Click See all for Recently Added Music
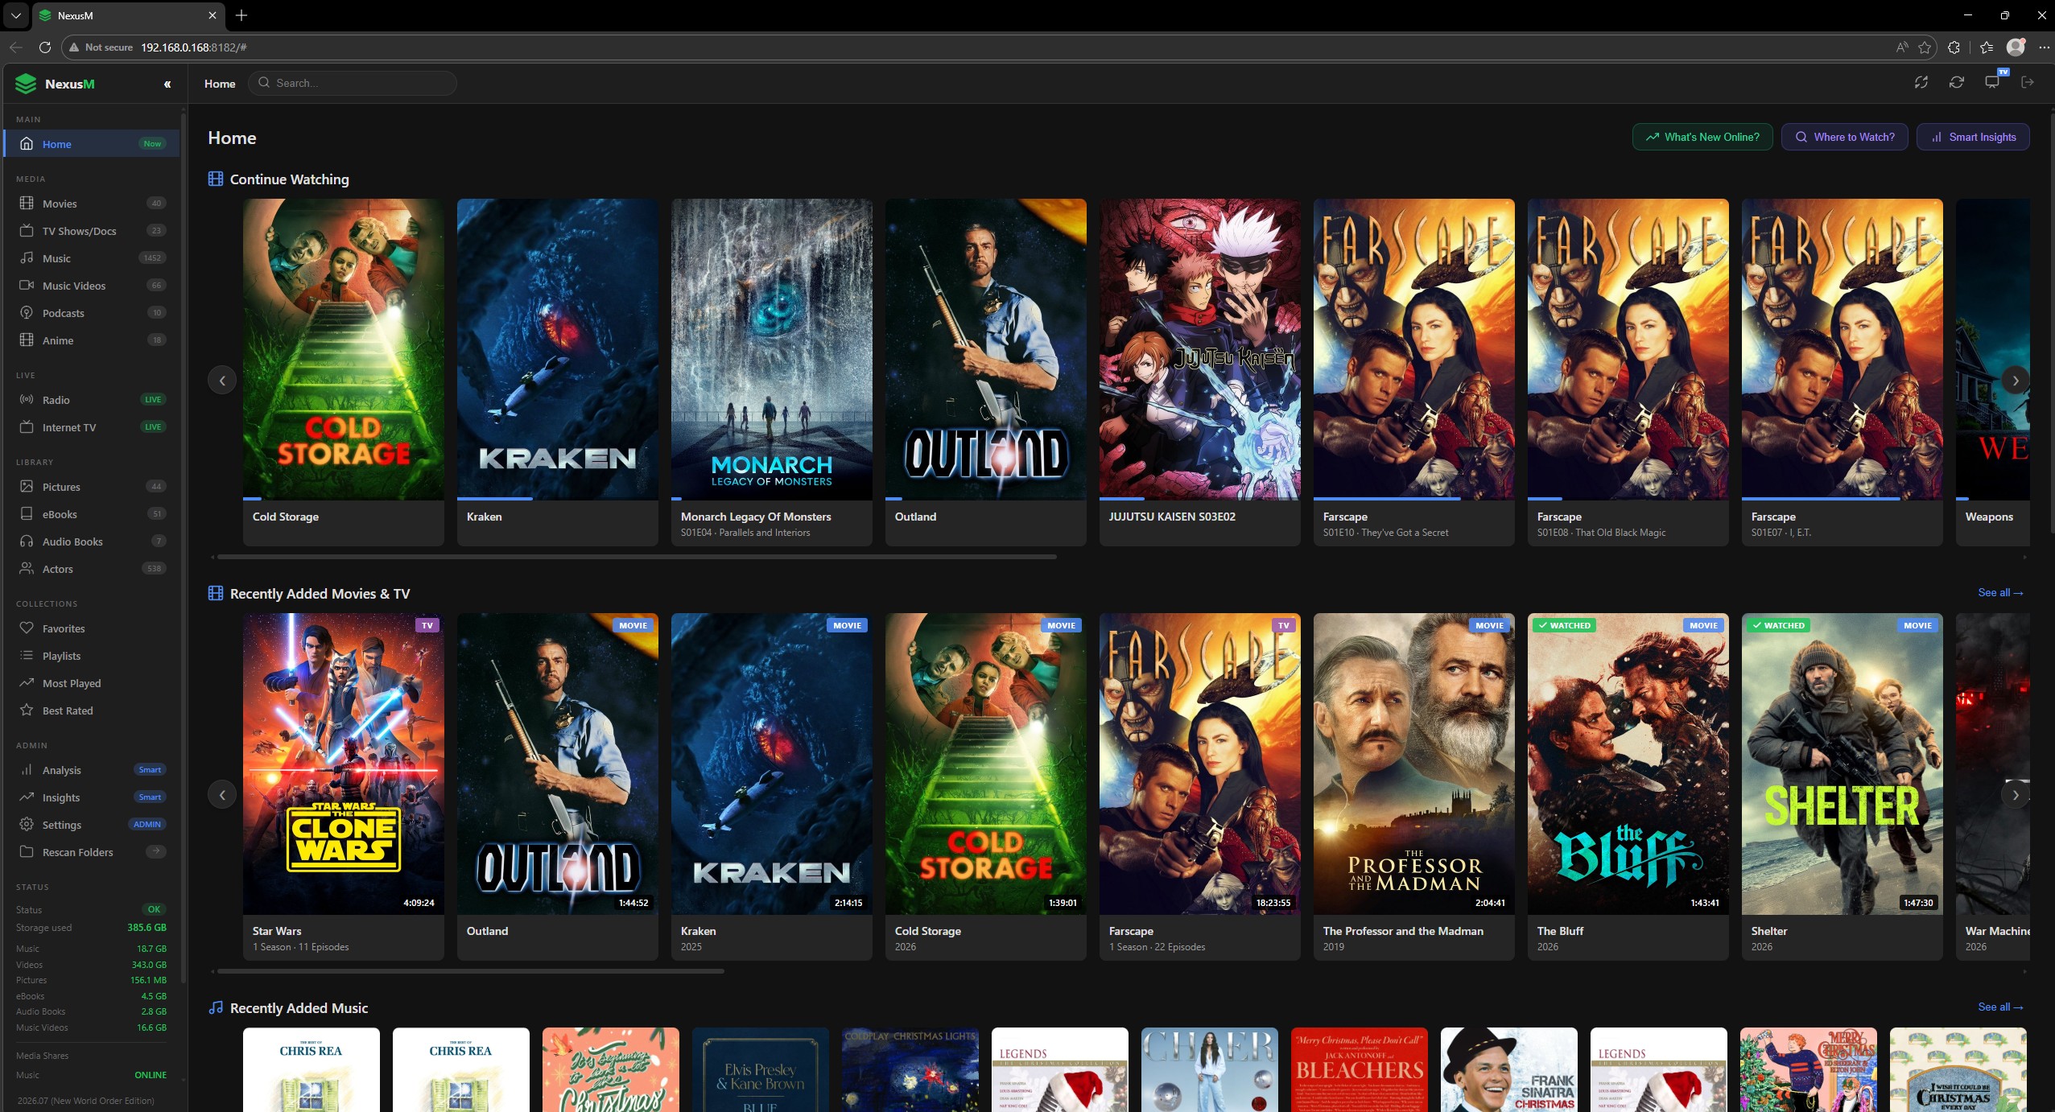Viewport: 2055px width, 1112px height. (x=1999, y=1007)
